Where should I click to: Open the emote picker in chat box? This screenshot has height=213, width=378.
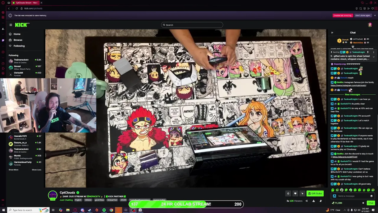pos(372,196)
